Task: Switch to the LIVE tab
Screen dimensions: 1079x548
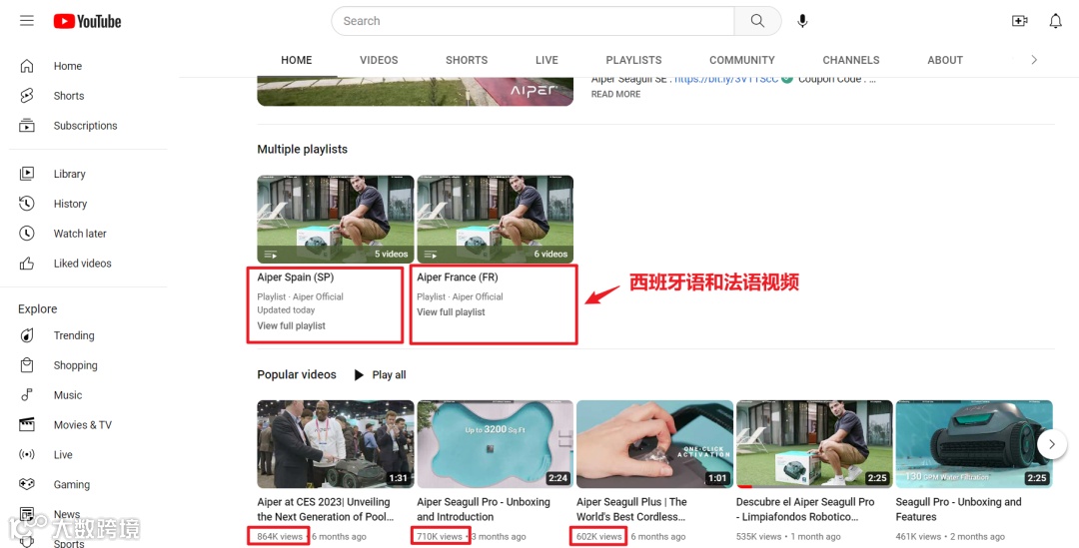Action: (x=547, y=61)
